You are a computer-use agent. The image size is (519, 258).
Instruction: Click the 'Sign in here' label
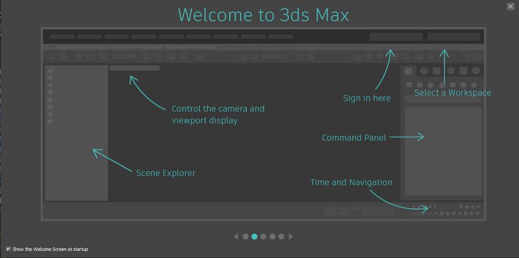click(367, 98)
